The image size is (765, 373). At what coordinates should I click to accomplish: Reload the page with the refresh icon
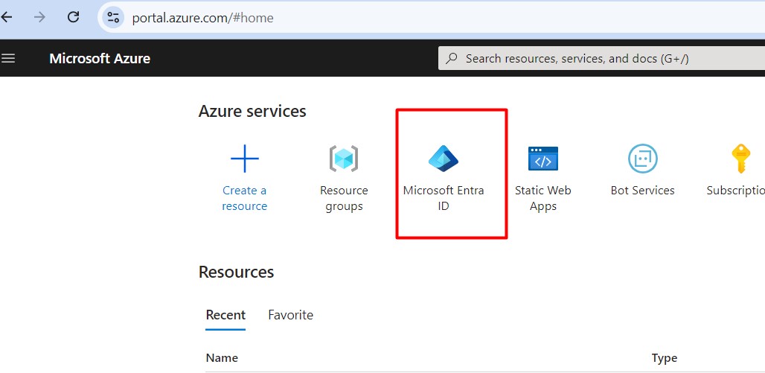point(73,18)
